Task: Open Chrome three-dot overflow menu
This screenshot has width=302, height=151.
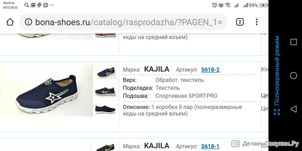Action: point(257,22)
